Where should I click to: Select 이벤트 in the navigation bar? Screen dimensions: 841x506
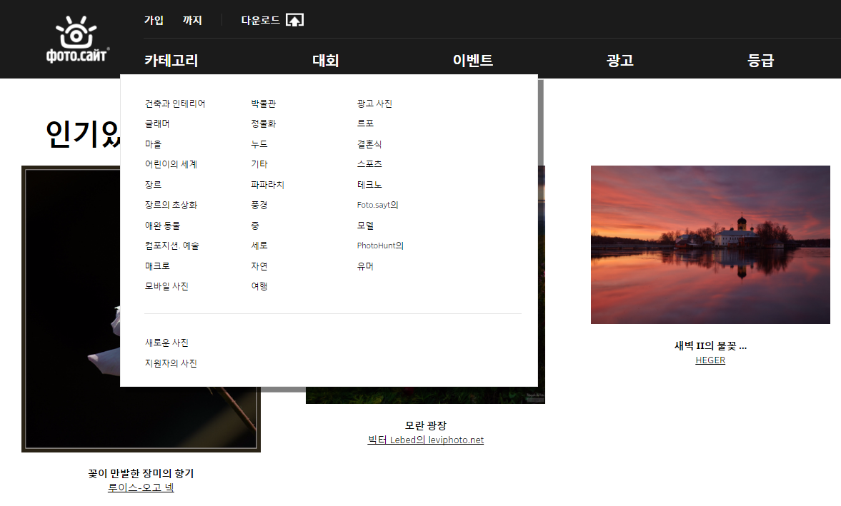(x=472, y=61)
